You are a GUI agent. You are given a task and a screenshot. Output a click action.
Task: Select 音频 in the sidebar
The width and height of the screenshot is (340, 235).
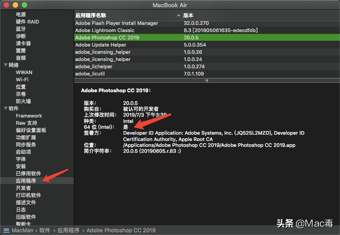click(21, 58)
